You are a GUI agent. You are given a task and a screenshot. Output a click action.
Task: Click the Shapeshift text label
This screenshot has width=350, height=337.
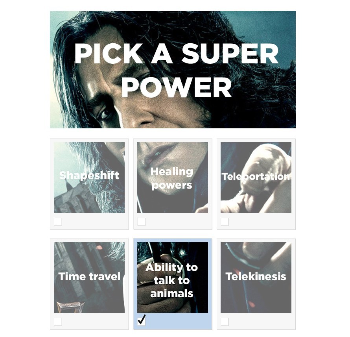pos(89,176)
